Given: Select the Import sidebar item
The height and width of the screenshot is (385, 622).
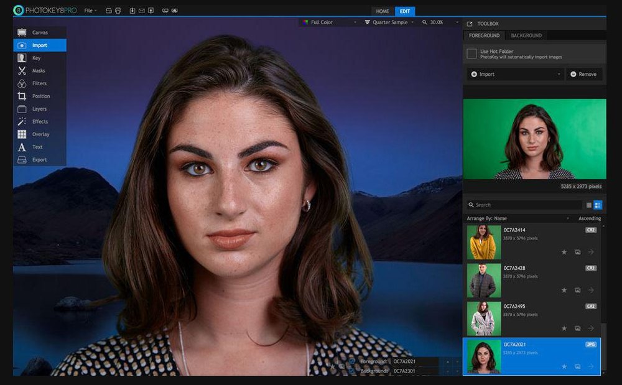Looking at the screenshot, I should click(40, 45).
